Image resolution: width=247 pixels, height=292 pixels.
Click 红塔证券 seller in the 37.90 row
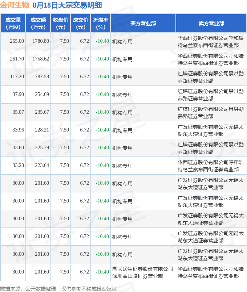(x=211, y=95)
